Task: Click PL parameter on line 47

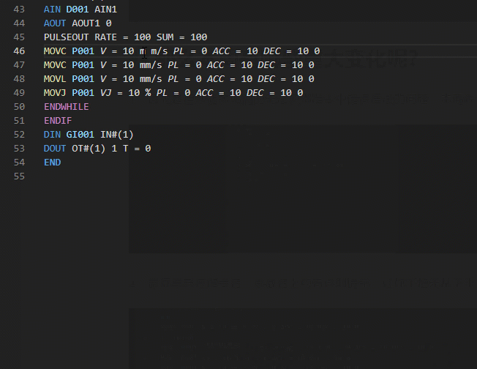Action: pyautogui.click(x=173, y=65)
